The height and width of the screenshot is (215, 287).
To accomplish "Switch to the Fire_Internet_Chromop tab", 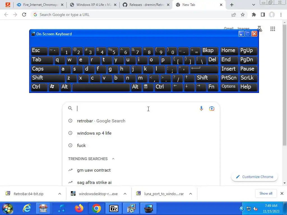I will 40,5.
